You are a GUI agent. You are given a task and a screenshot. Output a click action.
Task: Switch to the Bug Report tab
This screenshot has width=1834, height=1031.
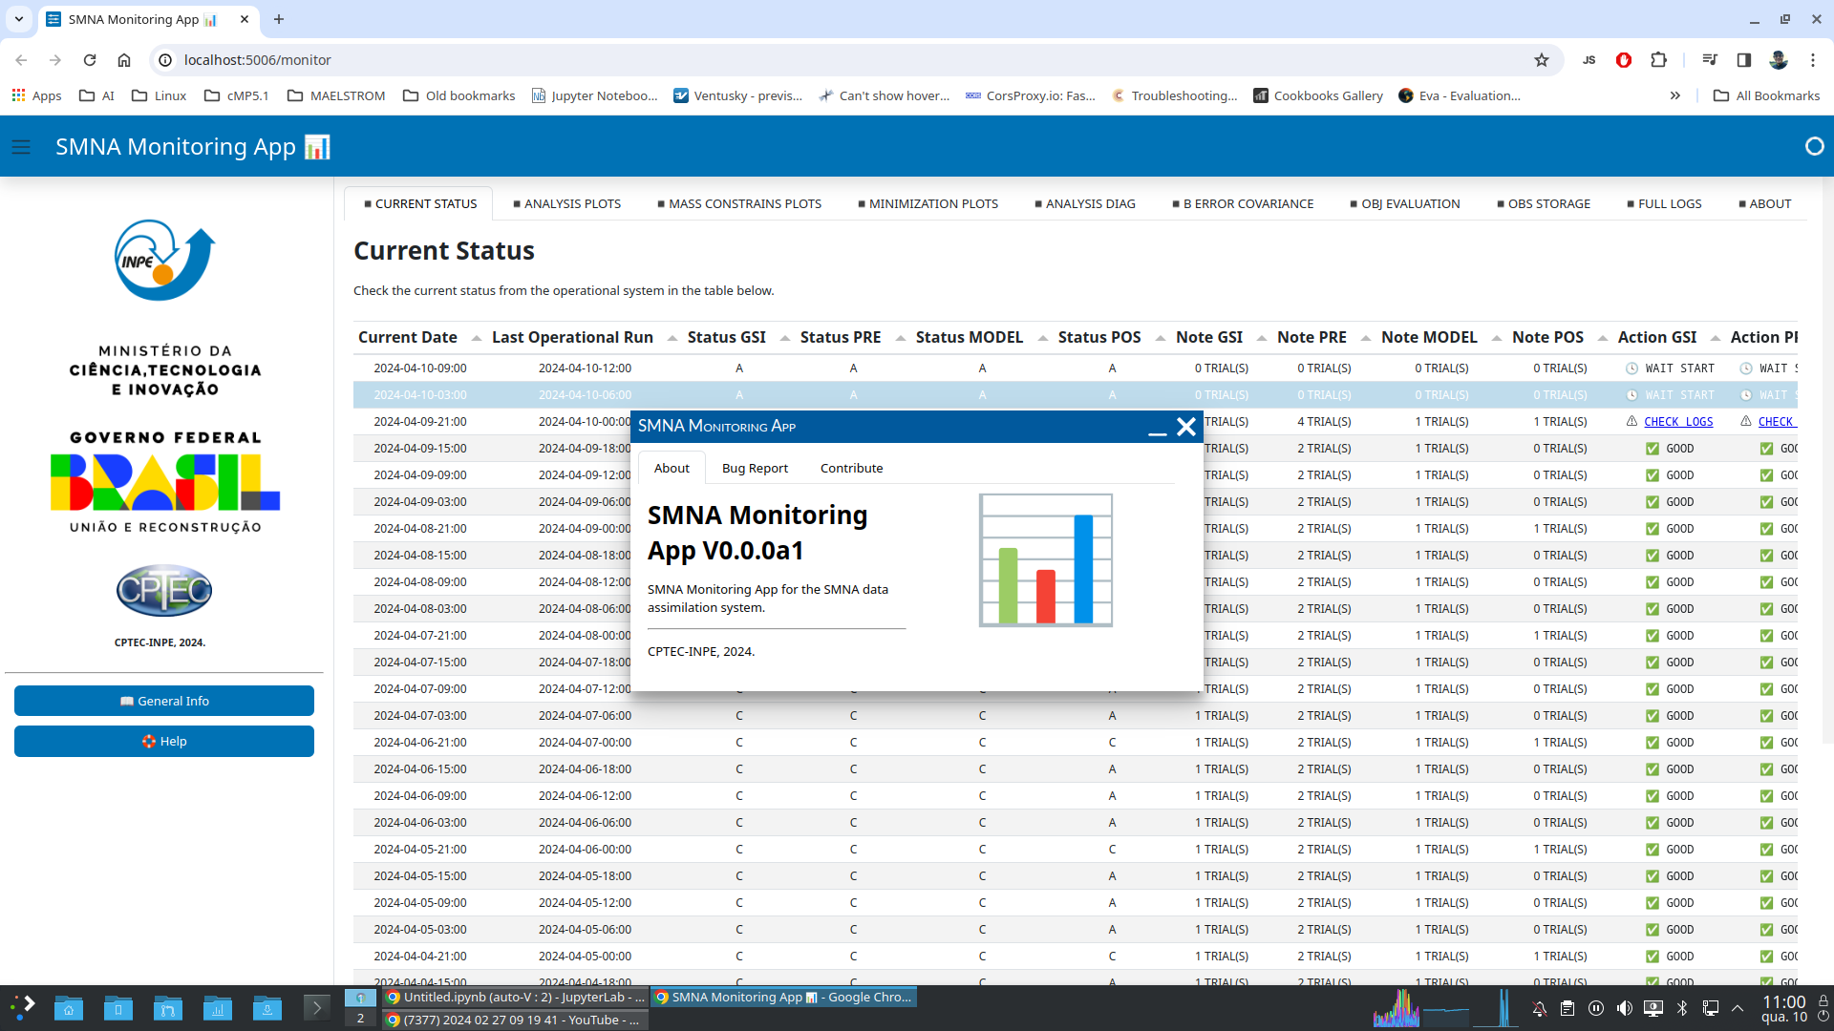point(755,468)
